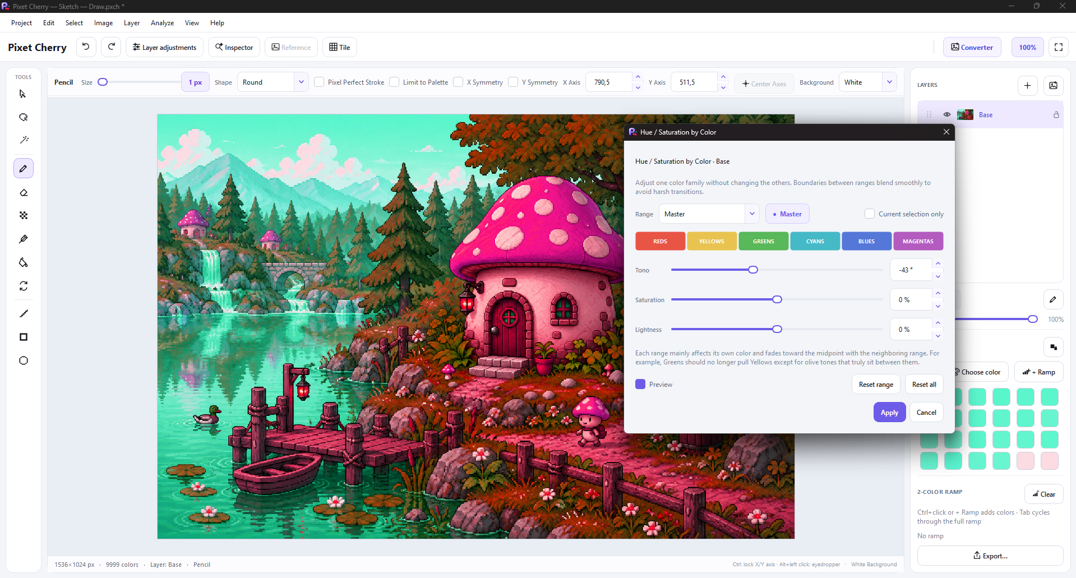Select the Eyedropper tool
This screenshot has height=578, width=1076.
click(x=24, y=239)
